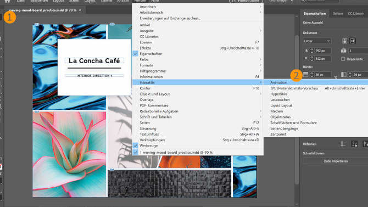
Task: Open Seiten panel from Fenster menu
Action: [x=198, y=123]
